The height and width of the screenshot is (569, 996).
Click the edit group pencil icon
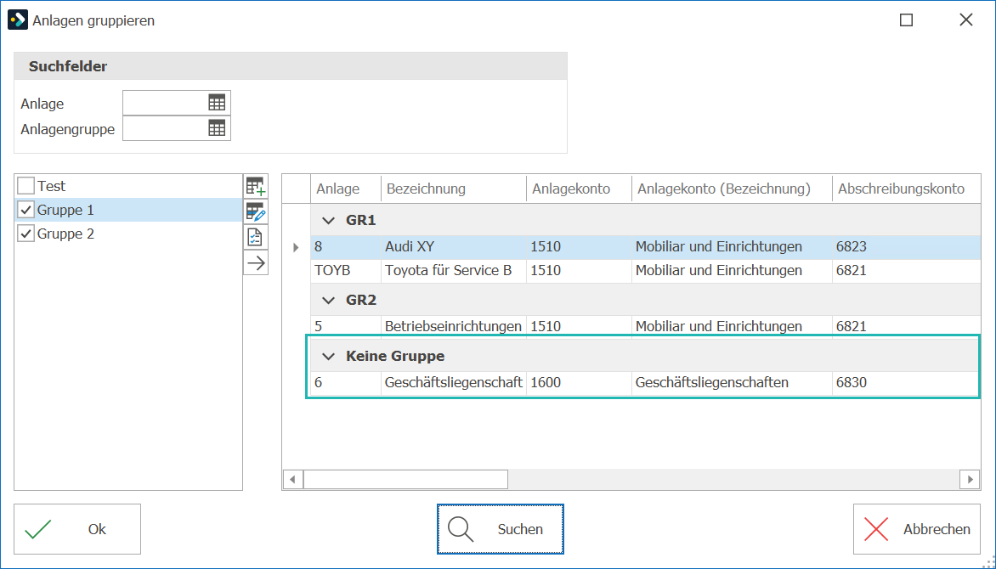tap(255, 211)
